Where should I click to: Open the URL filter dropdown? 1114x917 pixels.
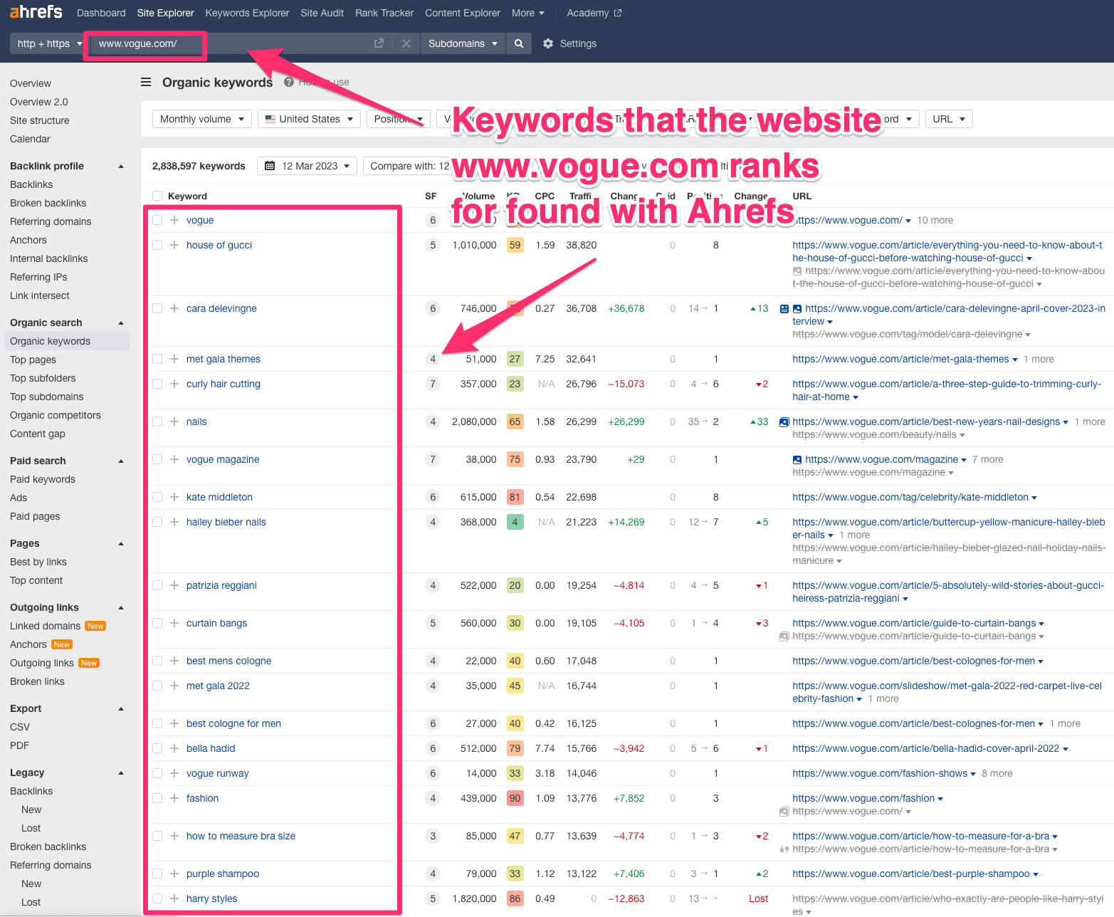(949, 119)
